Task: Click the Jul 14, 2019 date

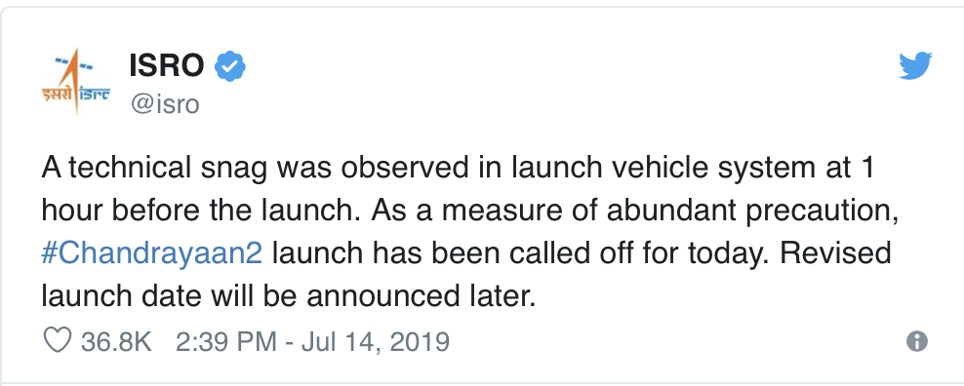Action: click(x=376, y=341)
